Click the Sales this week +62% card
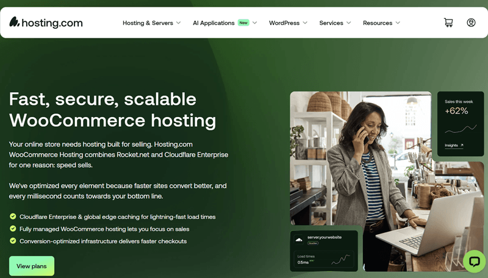Image resolution: width=488 pixels, height=278 pixels. (x=461, y=124)
